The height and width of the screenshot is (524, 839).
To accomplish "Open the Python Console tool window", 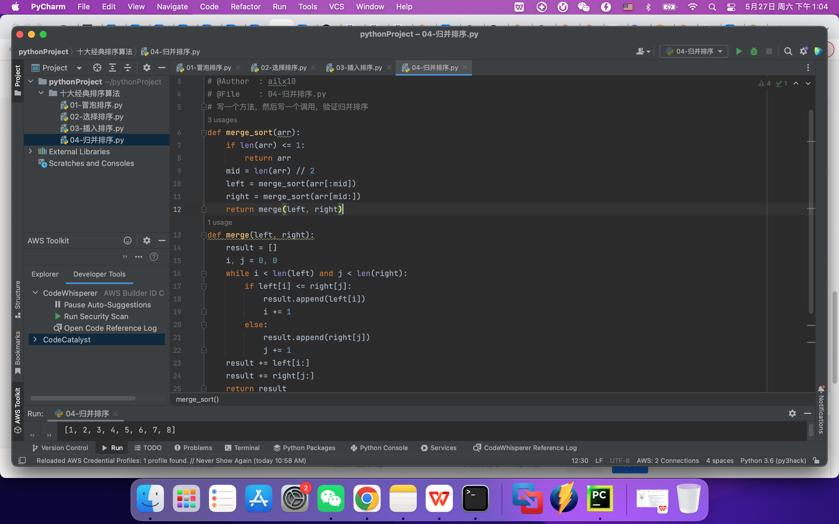I will (x=379, y=448).
